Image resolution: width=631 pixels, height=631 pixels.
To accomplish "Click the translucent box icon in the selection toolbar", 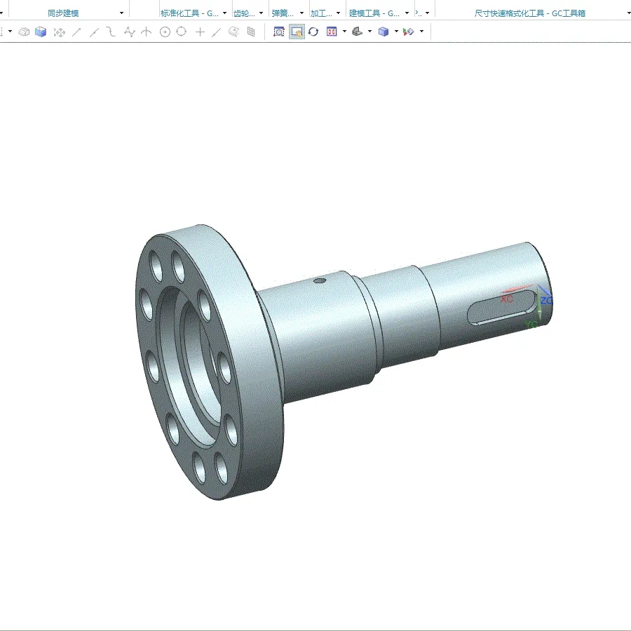I will coord(24,32).
